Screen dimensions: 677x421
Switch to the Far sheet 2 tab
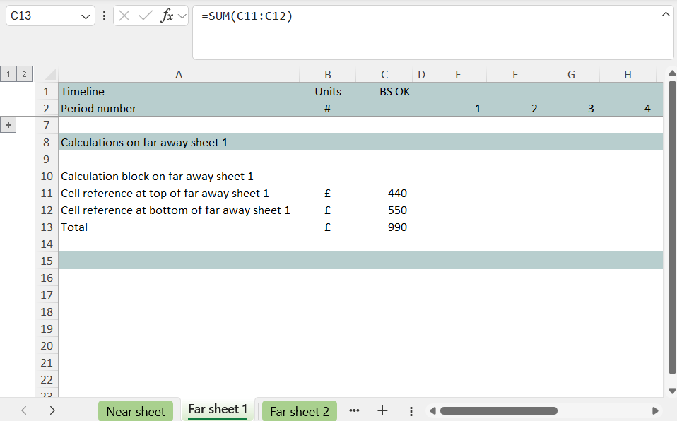tap(299, 411)
